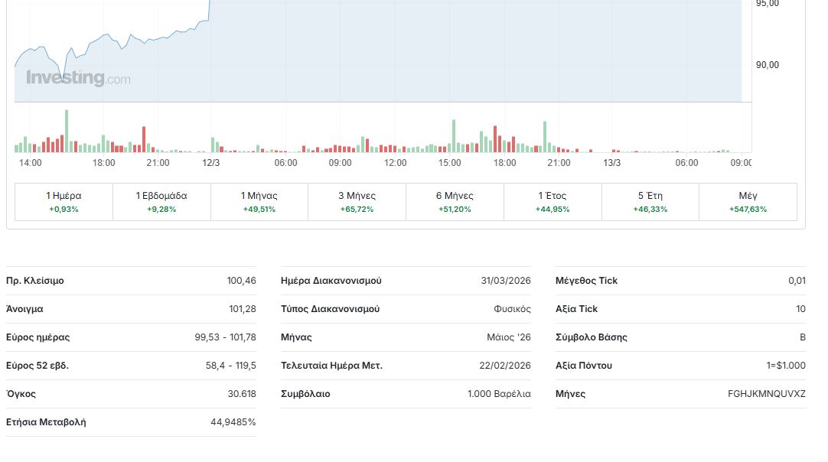
Task: Click the 13/3 date marker on the time axis
Action: (611, 163)
